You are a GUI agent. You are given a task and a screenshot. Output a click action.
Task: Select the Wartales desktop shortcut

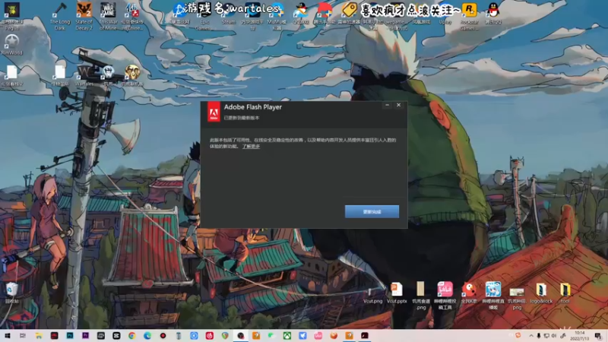(x=84, y=75)
